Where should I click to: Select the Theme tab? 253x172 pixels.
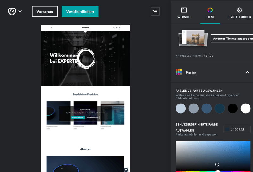[x=210, y=13]
